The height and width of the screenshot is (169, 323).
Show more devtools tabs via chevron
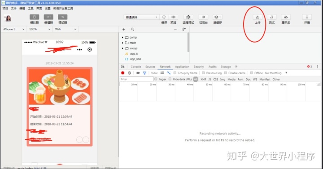pyautogui.click(x=236, y=67)
